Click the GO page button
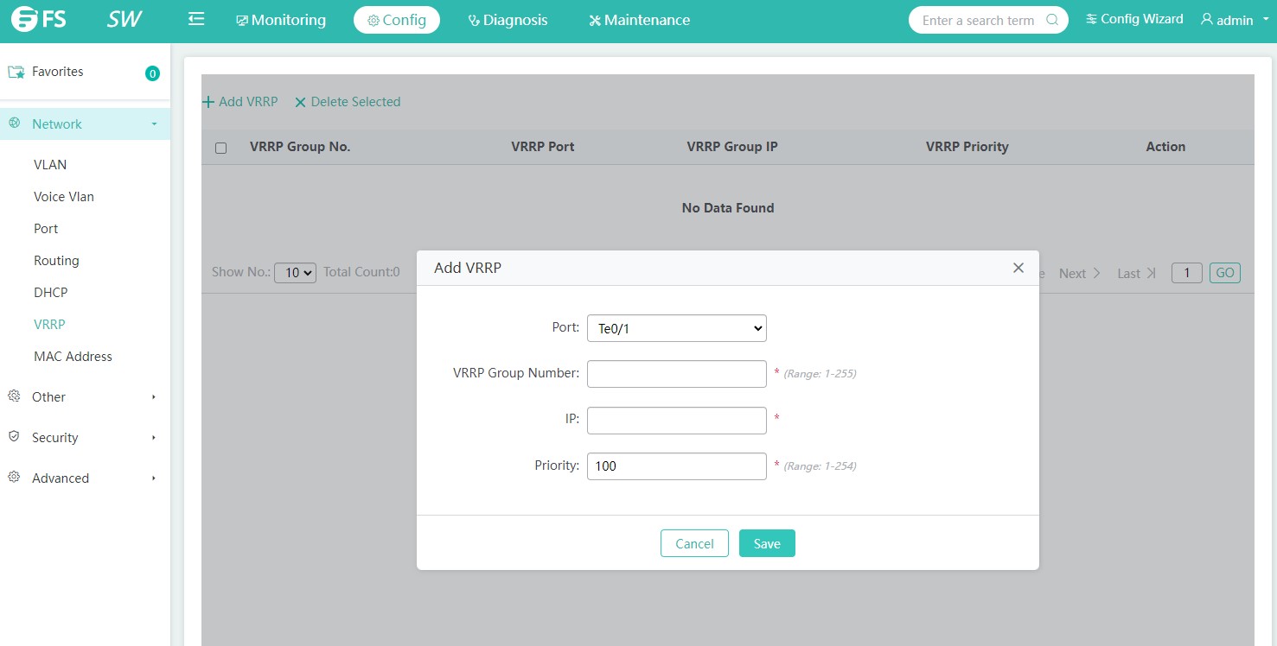 1225,273
